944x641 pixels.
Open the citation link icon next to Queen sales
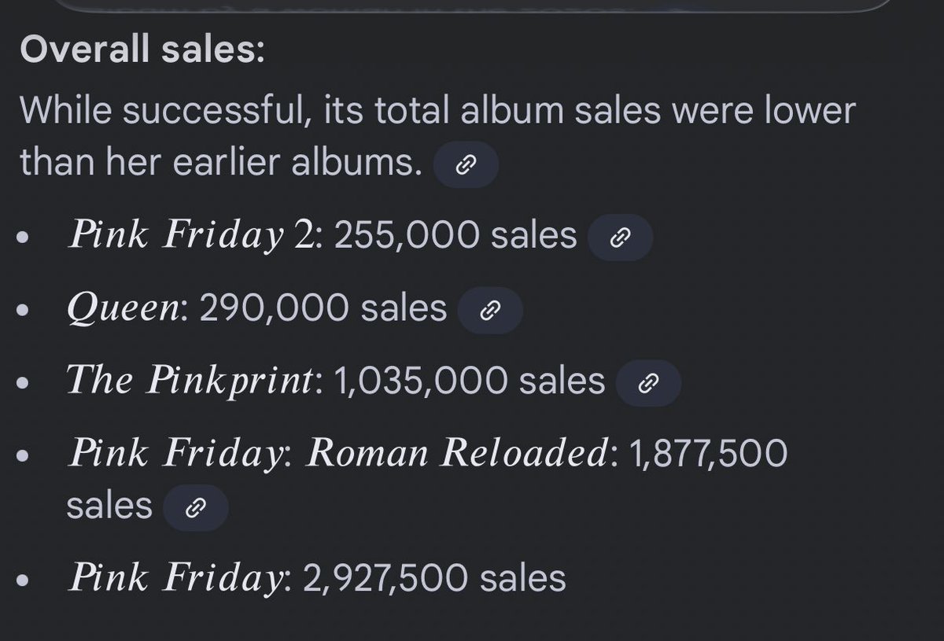pyautogui.click(x=489, y=309)
